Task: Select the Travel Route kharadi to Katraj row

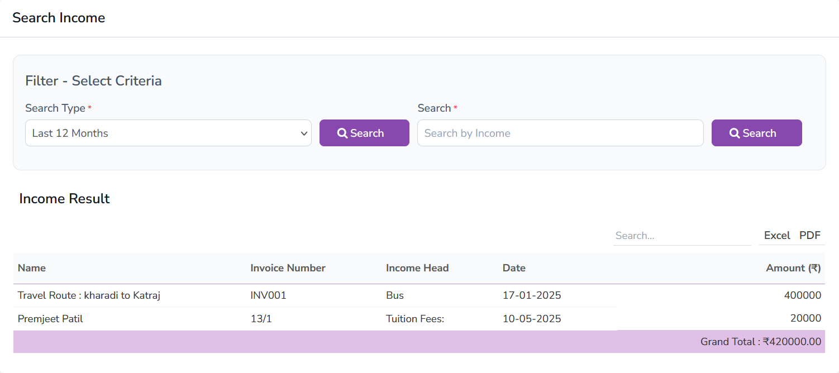Action: coord(89,295)
